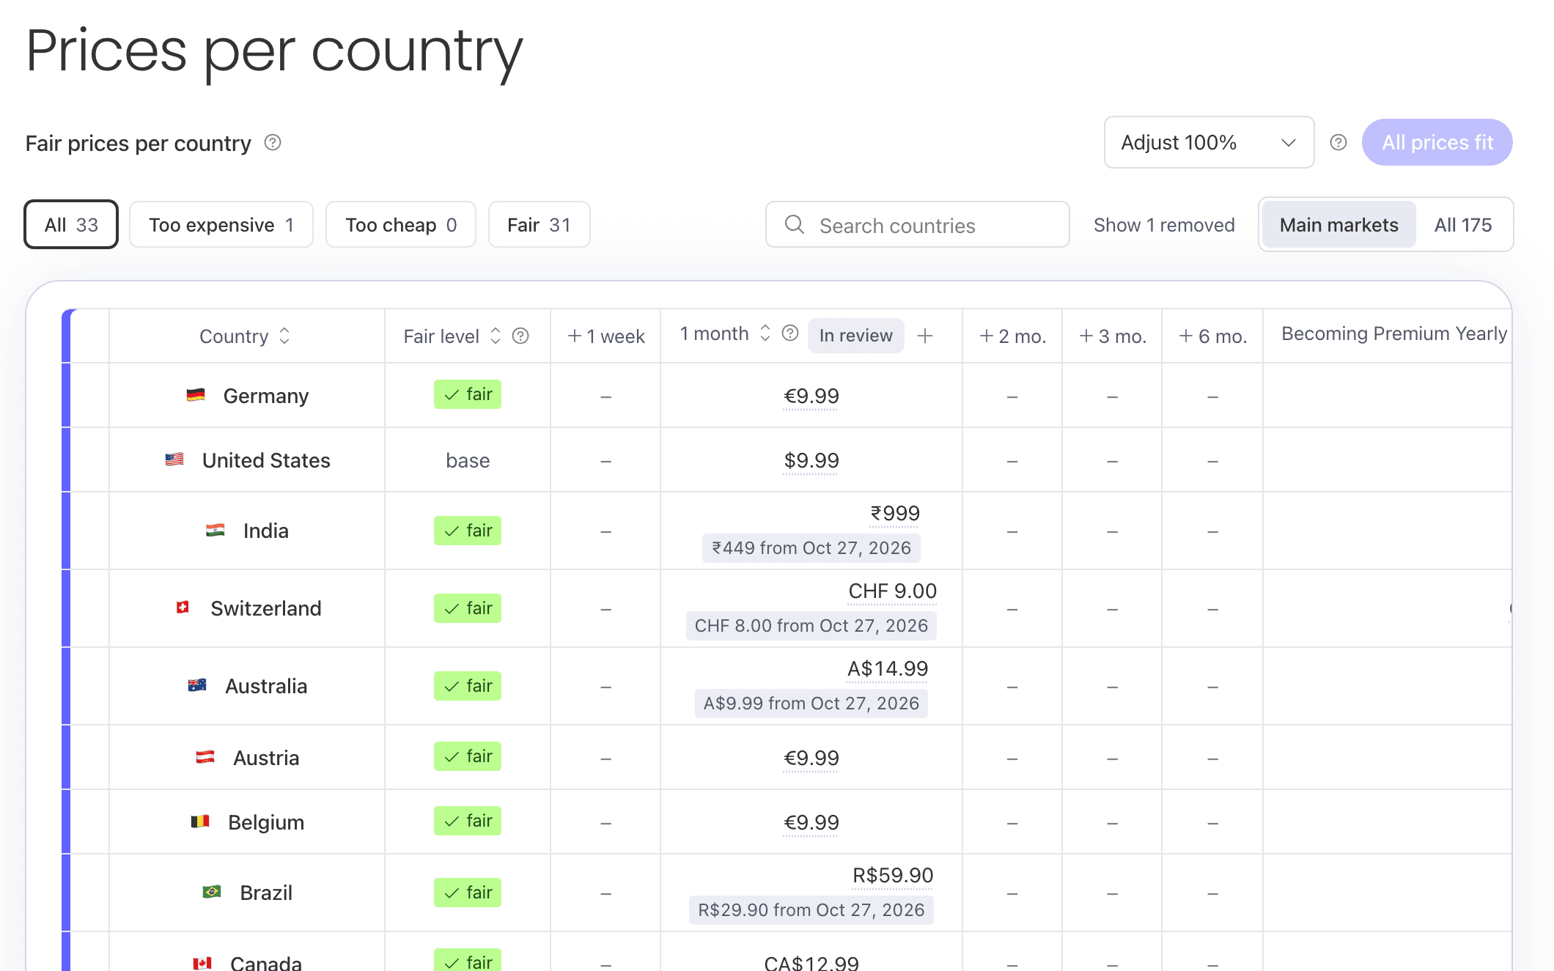Open Fair level help tooltip icon
Viewport: 1554px width, 971px height.
(520, 336)
